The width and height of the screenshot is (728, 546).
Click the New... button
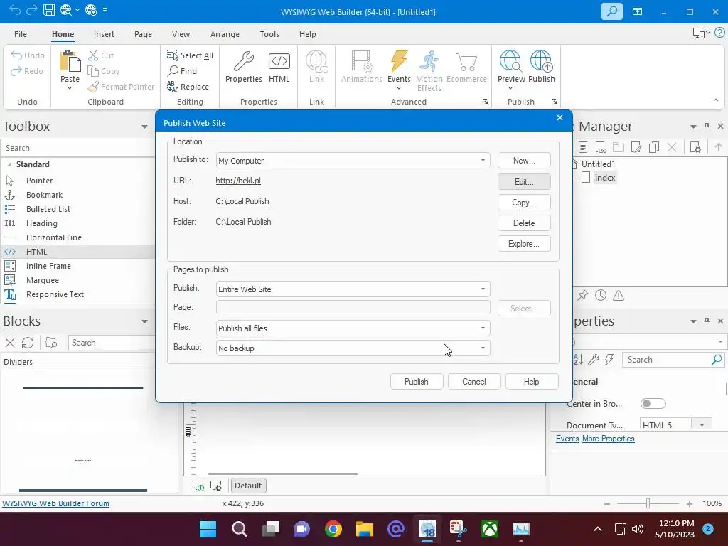coord(524,161)
